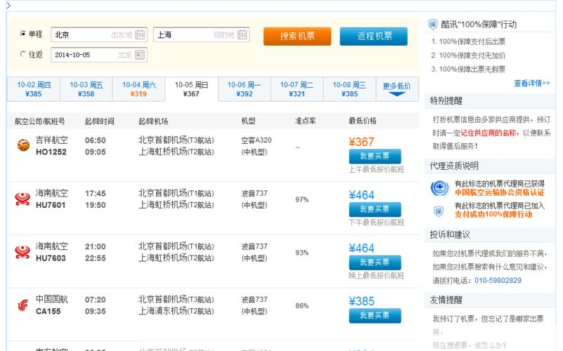Click the ¥464 price for HU7601
This screenshot has width=563, height=351.
[361, 194]
